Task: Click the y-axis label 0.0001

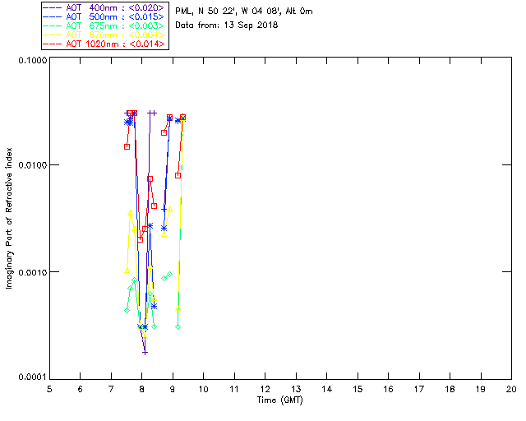Action: [33, 377]
